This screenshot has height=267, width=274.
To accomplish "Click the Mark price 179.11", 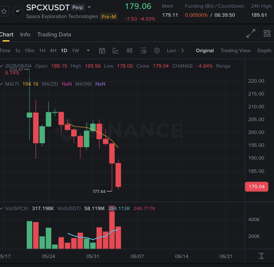I will [170, 15].
